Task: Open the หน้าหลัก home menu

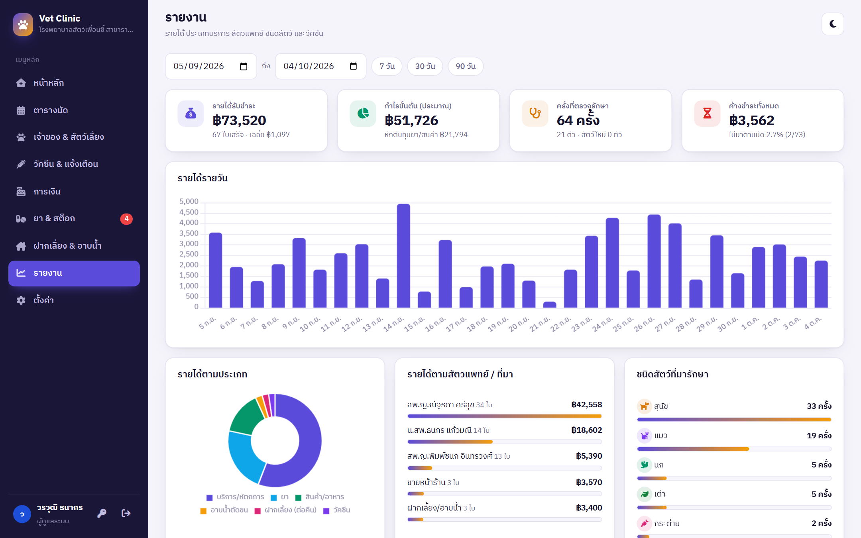Action: point(74,83)
